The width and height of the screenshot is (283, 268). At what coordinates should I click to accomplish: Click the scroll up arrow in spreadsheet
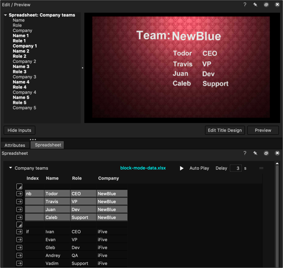(x=277, y=163)
